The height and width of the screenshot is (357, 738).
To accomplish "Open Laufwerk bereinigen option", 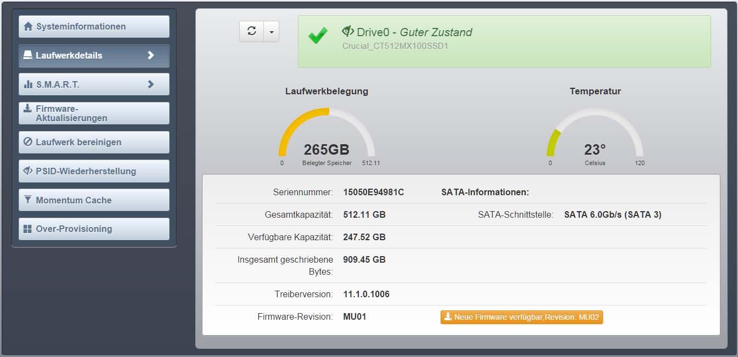I will [94, 142].
